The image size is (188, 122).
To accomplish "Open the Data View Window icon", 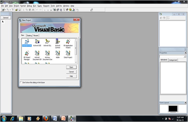I will pos(70,10).
